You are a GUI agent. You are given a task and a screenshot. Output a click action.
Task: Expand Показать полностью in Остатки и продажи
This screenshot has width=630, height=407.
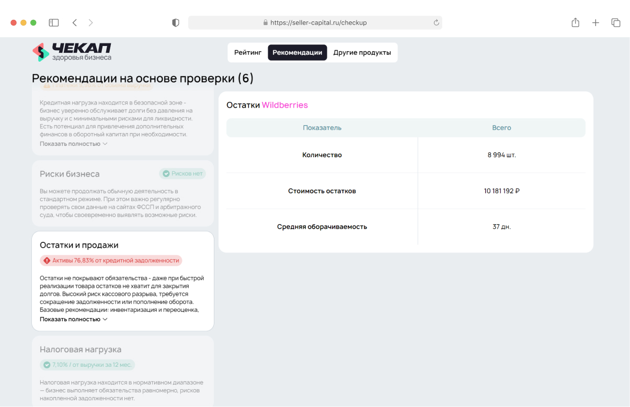(x=73, y=319)
